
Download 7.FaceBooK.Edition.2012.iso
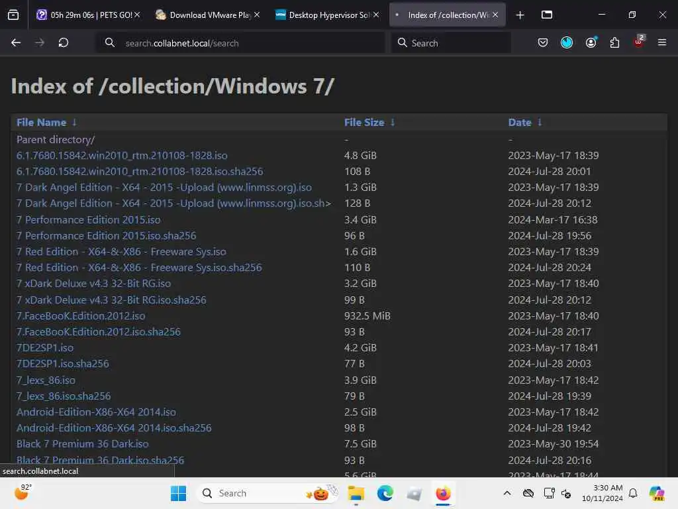81,316
